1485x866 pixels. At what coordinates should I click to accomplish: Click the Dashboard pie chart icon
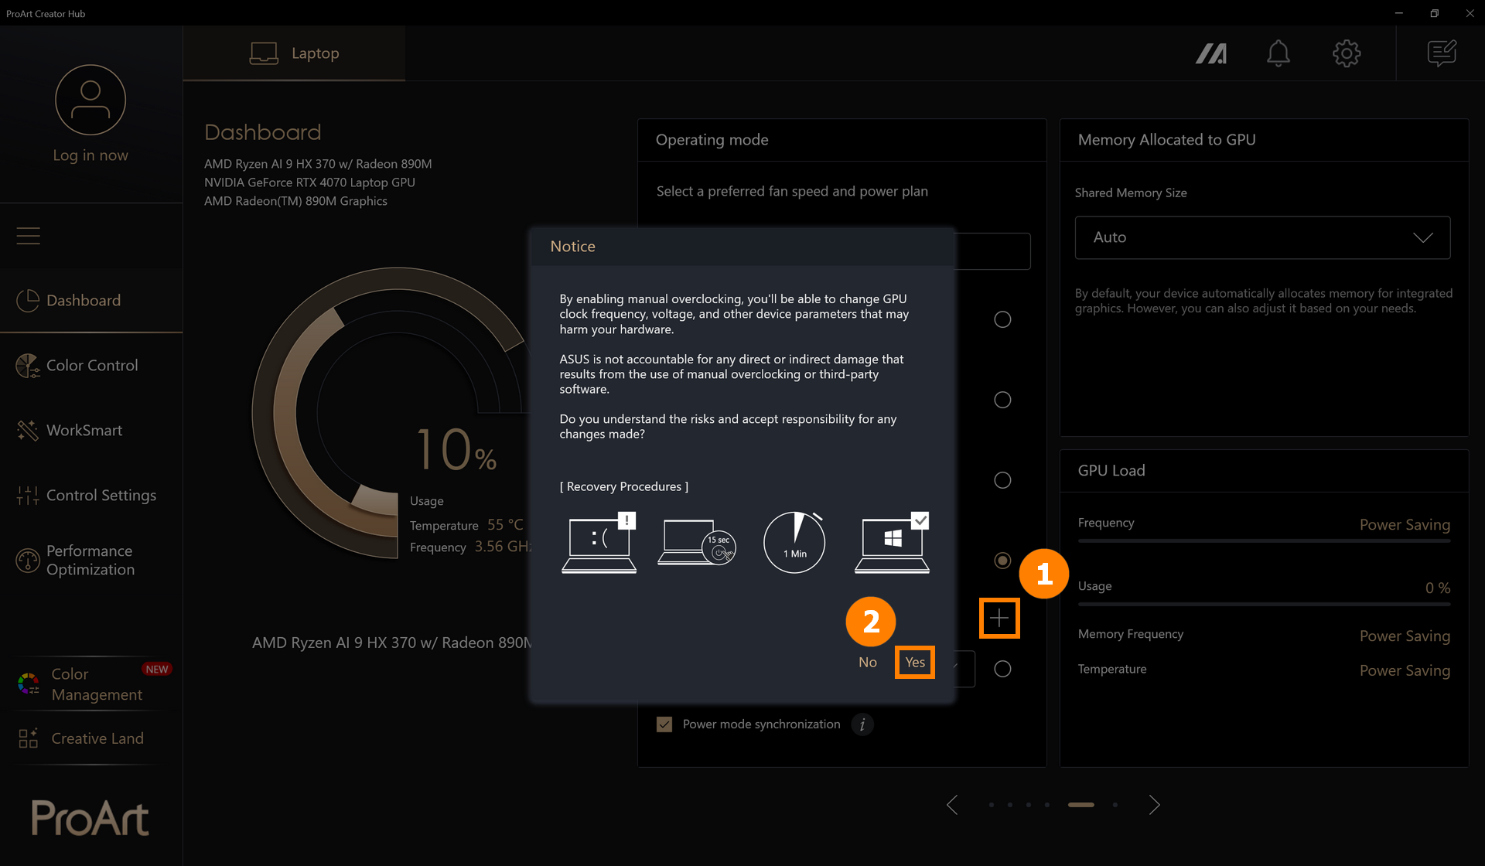click(x=28, y=300)
